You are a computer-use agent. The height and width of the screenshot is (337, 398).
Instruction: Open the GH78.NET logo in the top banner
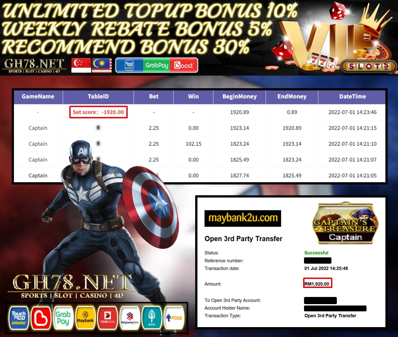coord(34,66)
